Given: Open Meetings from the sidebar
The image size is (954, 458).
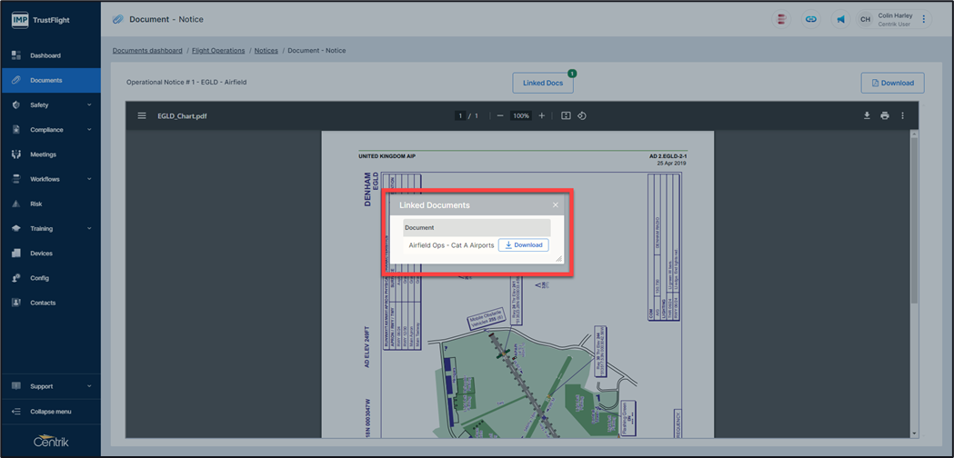Looking at the screenshot, I should pyautogui.click(x=43, y=154).
